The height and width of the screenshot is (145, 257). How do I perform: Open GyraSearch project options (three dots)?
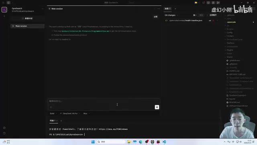pyautogui.click(x=43, y=9)
